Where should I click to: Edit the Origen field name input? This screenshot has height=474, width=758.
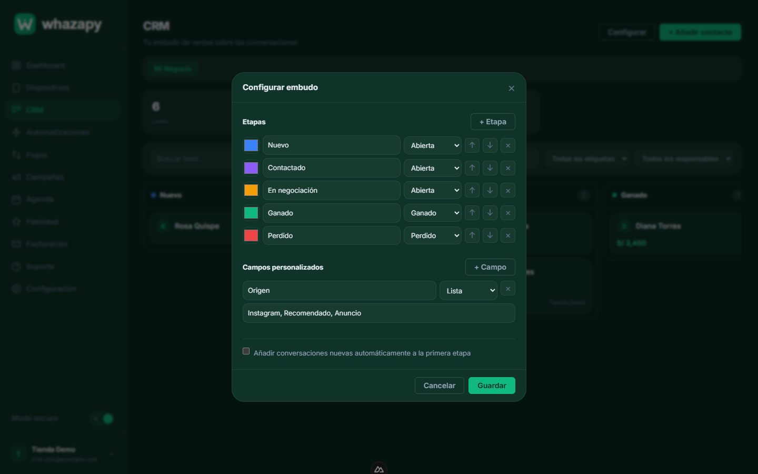click(340, 291)
